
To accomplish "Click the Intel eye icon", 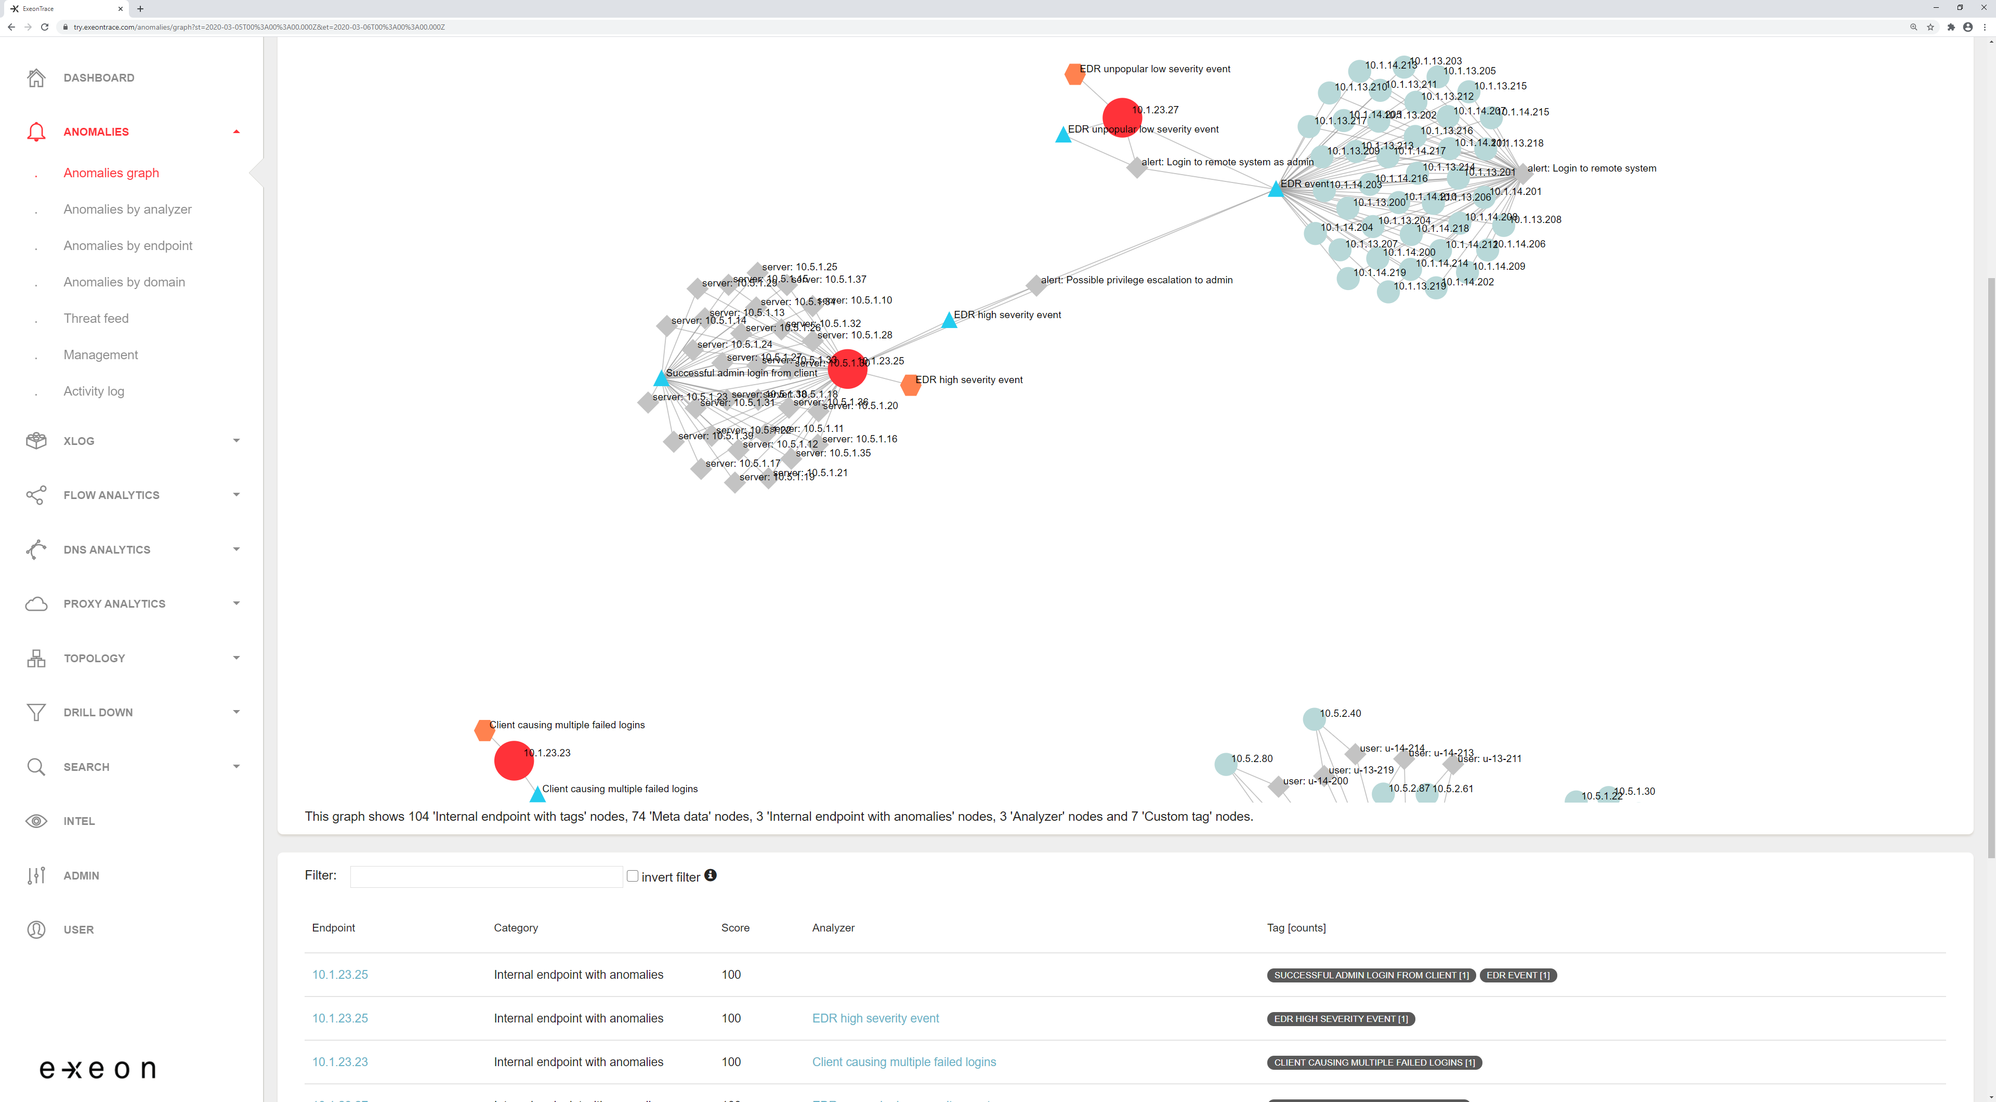I will (36, 821).
